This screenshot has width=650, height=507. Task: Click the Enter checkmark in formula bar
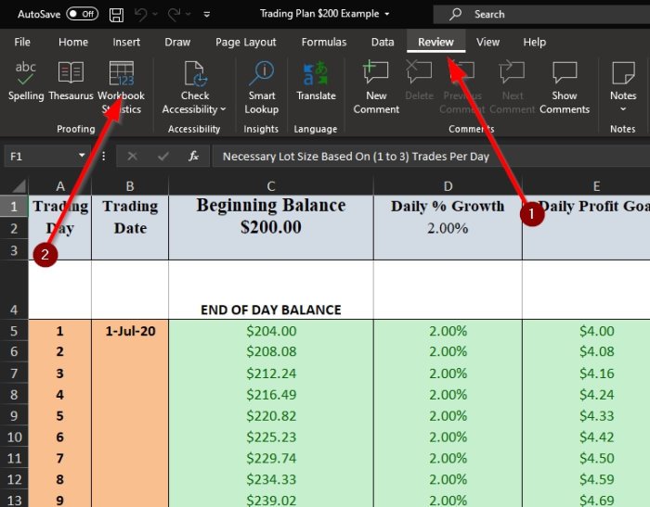[x=162, y=157]
